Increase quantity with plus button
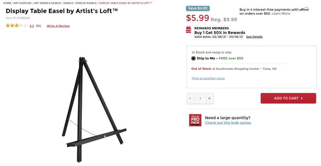The height and width of the screenshot is (166, 321). pyautogui.click(x=210, y=98)
